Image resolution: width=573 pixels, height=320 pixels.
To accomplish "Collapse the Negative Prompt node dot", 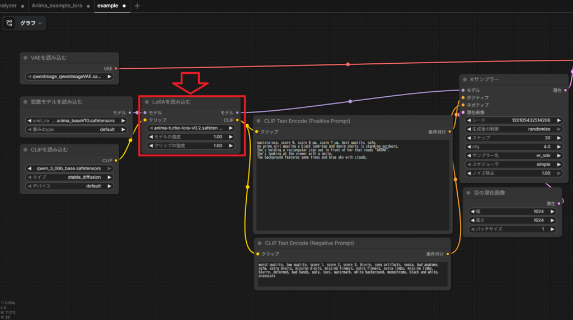I will 260,243.
